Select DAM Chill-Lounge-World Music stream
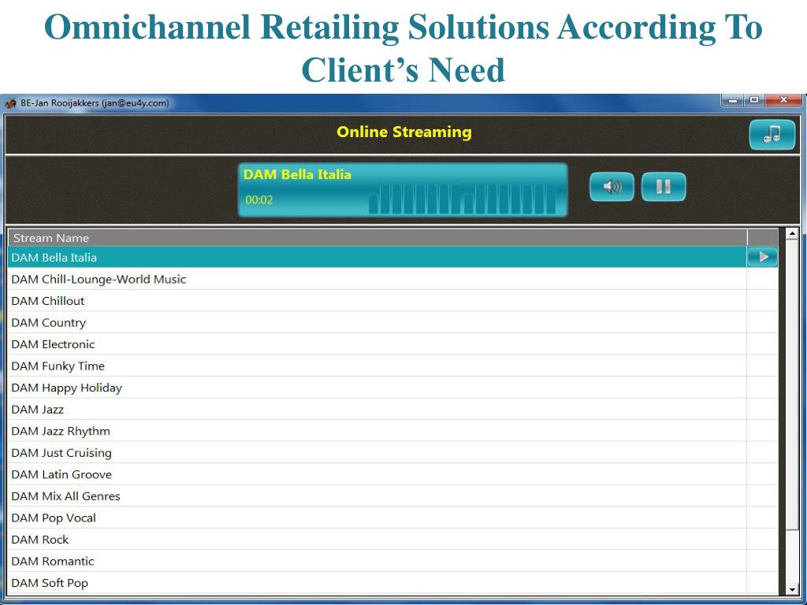 [377, 279]
